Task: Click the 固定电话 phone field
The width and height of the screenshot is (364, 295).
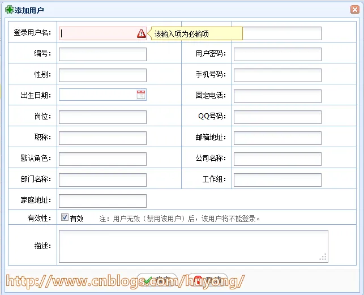Action: 277,96
